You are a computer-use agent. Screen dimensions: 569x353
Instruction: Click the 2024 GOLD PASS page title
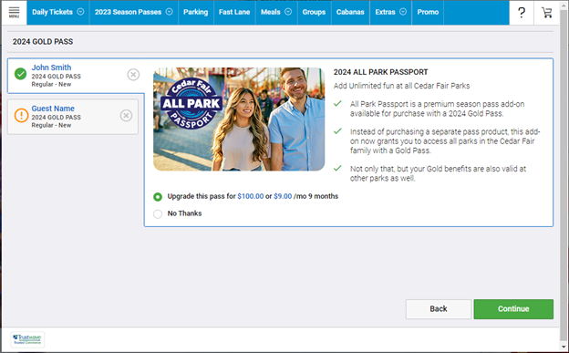point(43,42)
